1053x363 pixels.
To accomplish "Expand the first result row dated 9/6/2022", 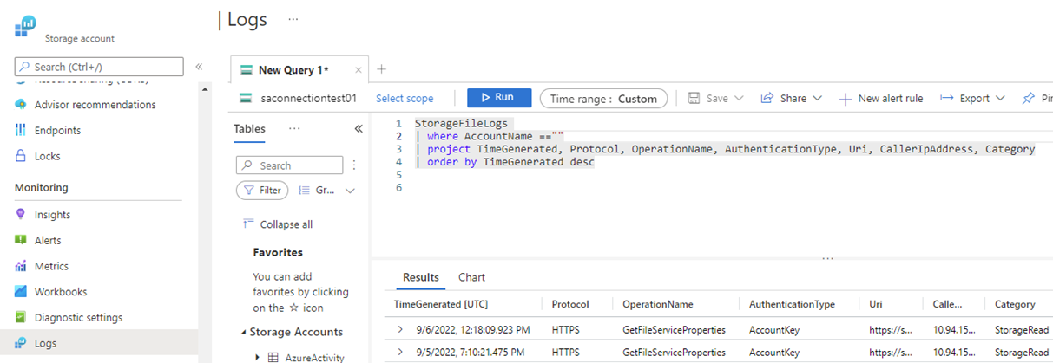I will [400, 329].
